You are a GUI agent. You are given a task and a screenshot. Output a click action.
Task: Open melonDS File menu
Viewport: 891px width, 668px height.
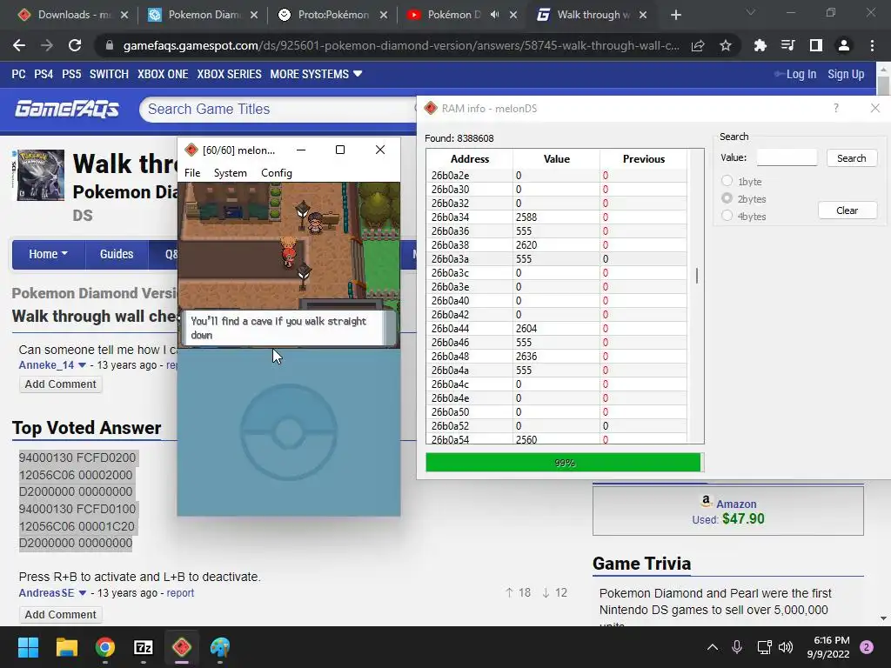coord(192,173)
